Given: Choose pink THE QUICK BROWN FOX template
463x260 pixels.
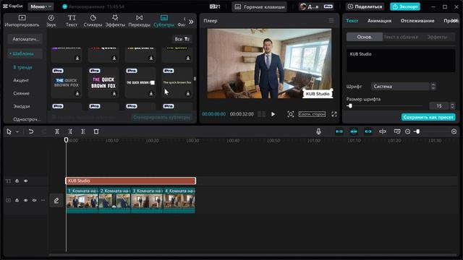Looking at the screenshot, I should tap(103, 82).
